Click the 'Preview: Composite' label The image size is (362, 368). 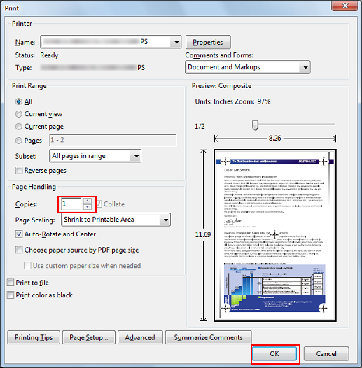tap(221, 86)
